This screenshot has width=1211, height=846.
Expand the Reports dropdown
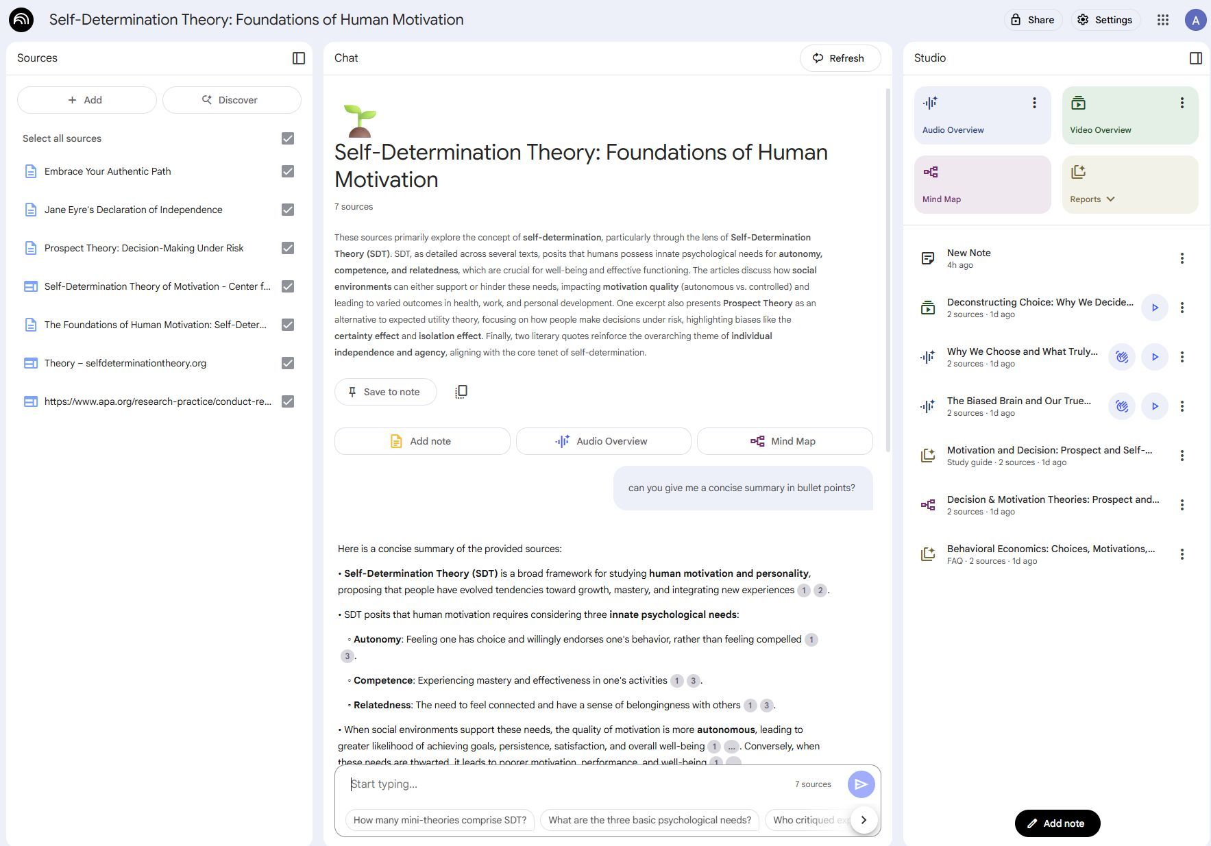[x=1111, y=199]
